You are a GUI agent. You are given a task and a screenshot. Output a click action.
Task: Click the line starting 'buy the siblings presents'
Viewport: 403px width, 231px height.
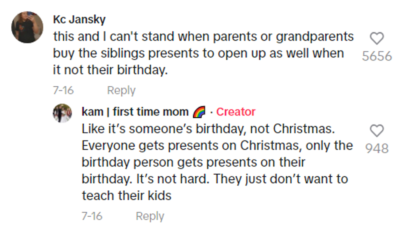coord(198,53)
